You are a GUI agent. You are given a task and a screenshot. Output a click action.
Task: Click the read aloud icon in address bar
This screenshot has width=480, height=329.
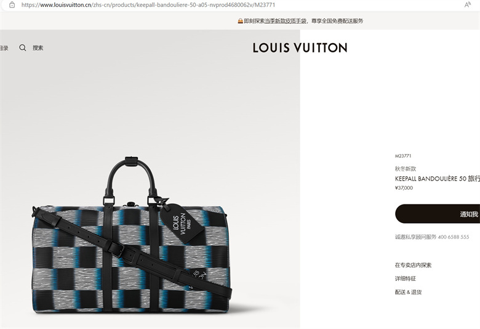(x=467, y=5)
